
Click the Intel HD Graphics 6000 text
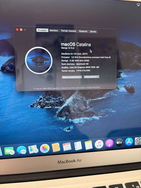(x=84, y=67)
